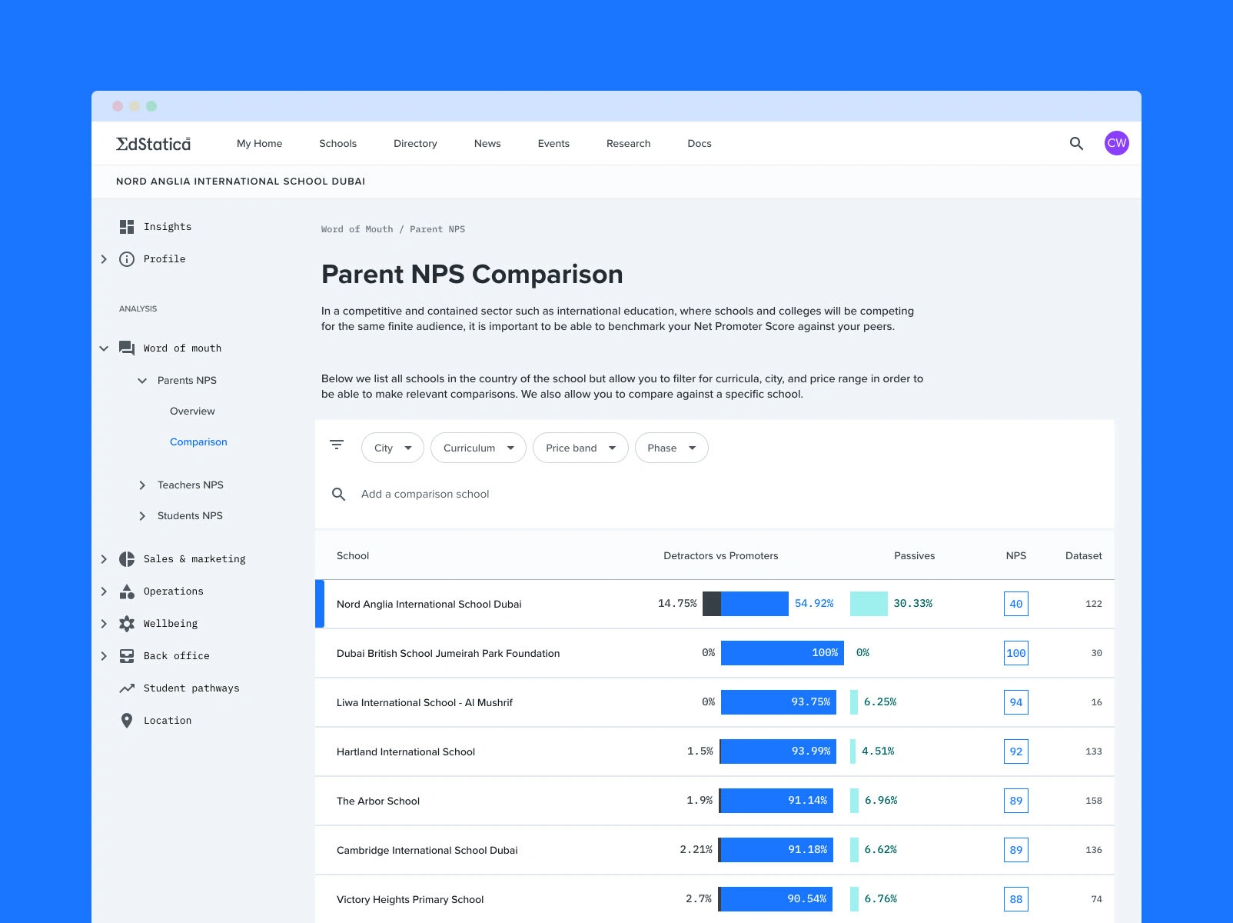The height and width of the screenshot is (923, 1233).
Task: Click the Add a comparison school field
Action: click(x=425, y=494)
